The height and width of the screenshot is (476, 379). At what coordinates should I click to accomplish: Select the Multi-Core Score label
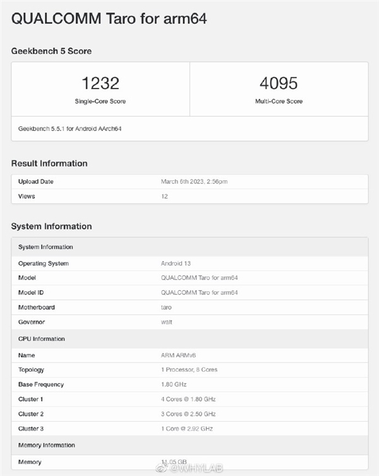279,101
